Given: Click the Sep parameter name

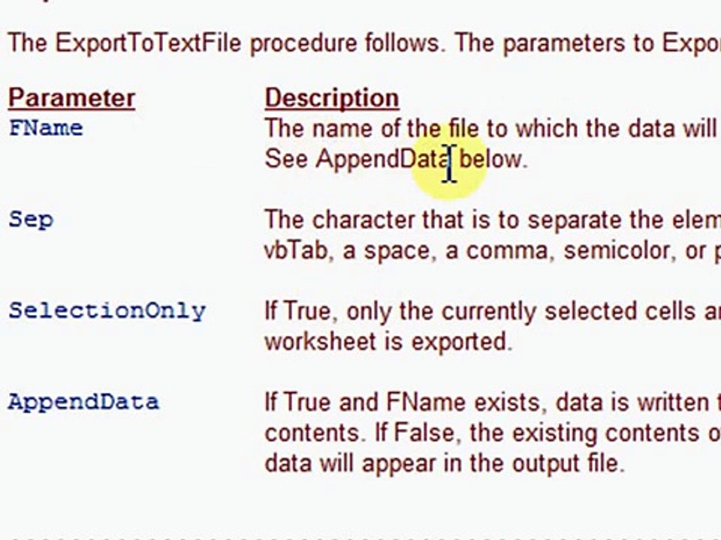Looking at the screenshot, I should pyautogui.click(x=31, y=220).
